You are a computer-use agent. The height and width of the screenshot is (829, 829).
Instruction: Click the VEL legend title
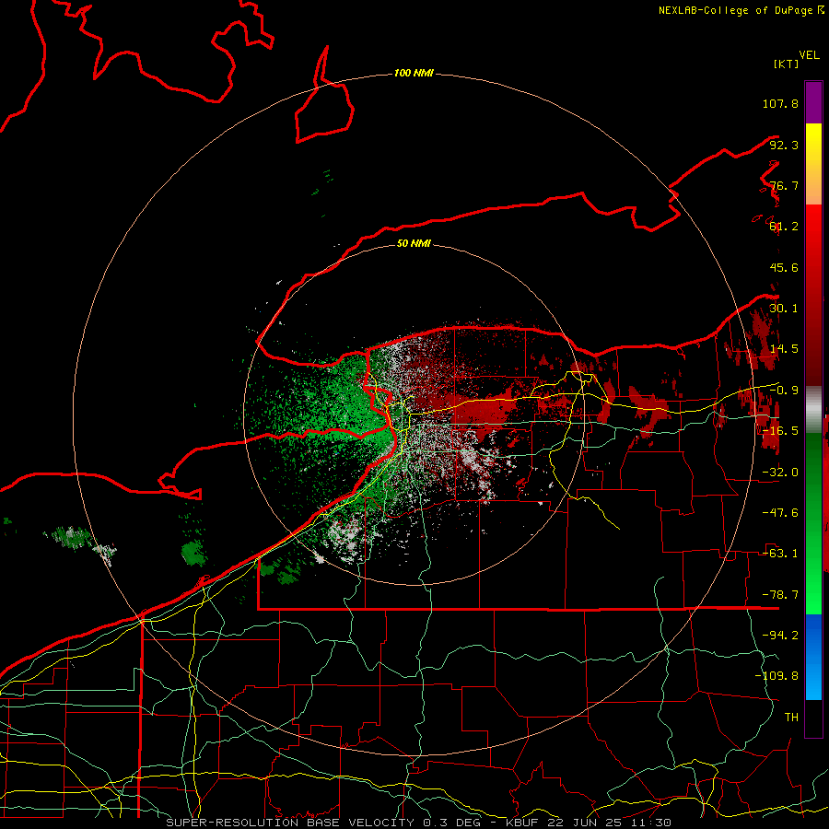click(x=809, y=55)
